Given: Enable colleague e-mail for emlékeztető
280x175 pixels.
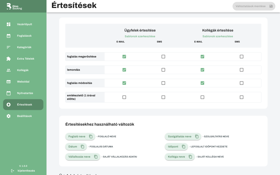Looking at the screenshot, I should pos(202,97).
